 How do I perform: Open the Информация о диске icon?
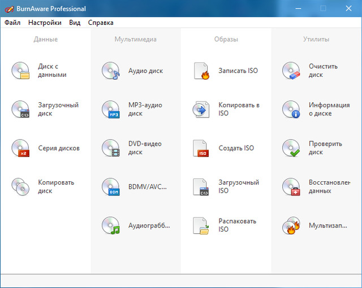291,110
